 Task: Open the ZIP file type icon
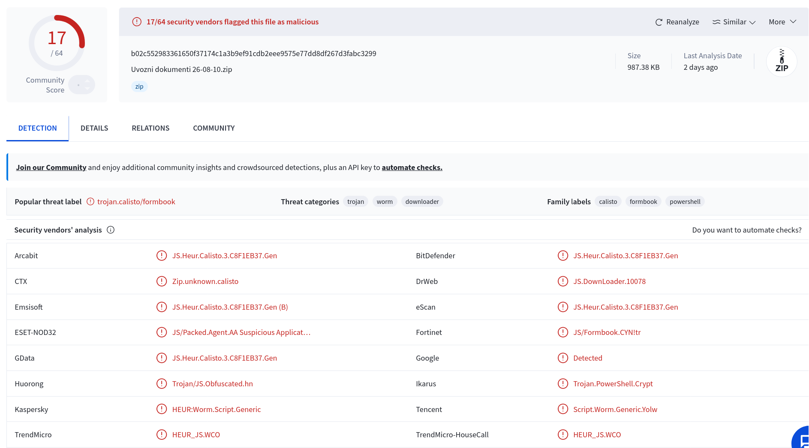click(782, 61)
